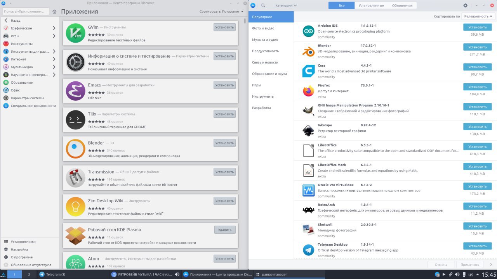The image size is (497, 279).
Task: Install Telegram Desktop in pamac
Action: coord(477,246)
